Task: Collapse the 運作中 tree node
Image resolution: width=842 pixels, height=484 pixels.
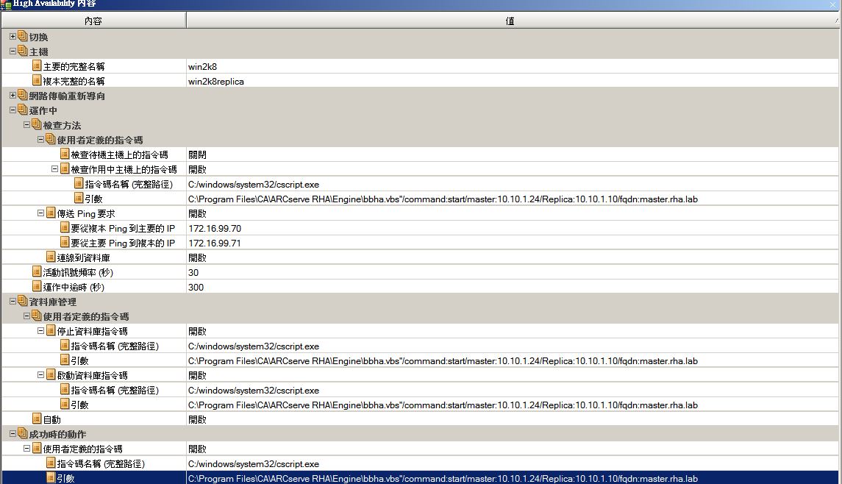Action: pos(13,110)
